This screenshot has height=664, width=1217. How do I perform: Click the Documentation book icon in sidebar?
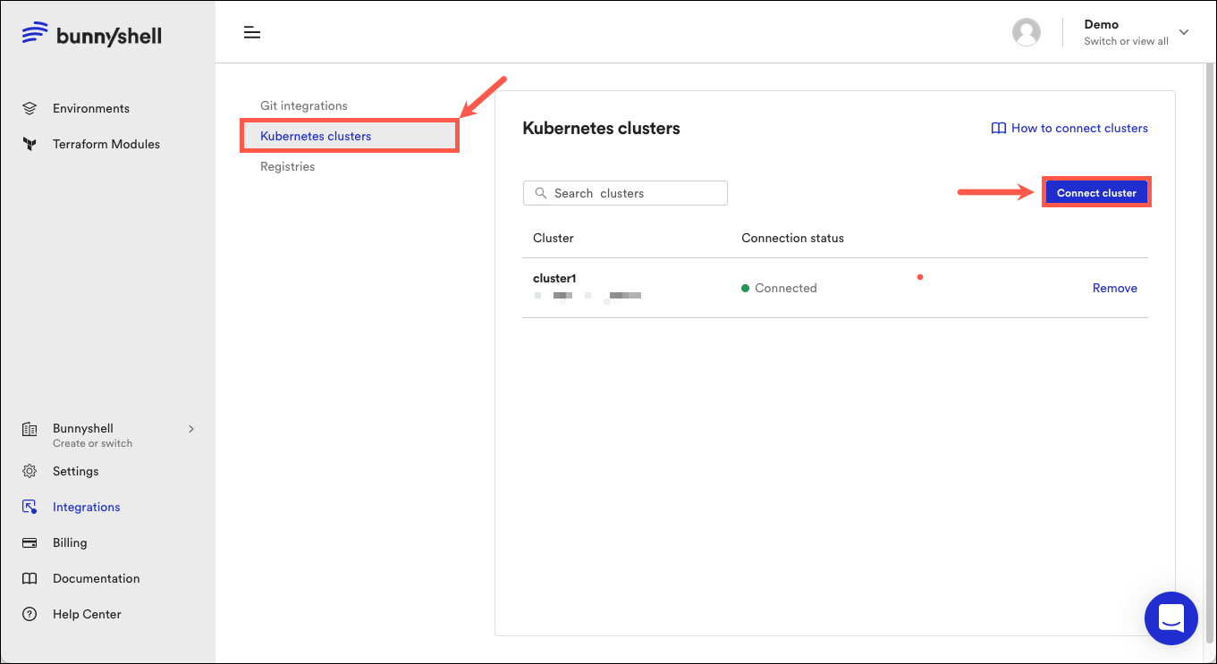tap(30, 578)
